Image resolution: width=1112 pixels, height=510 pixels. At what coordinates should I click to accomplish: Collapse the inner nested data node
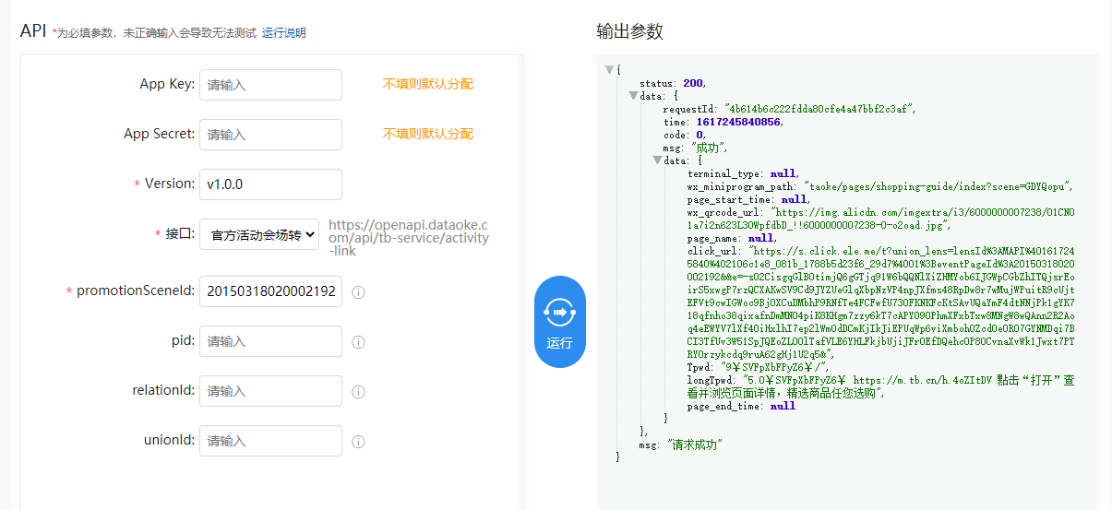(x=657, y=160)
